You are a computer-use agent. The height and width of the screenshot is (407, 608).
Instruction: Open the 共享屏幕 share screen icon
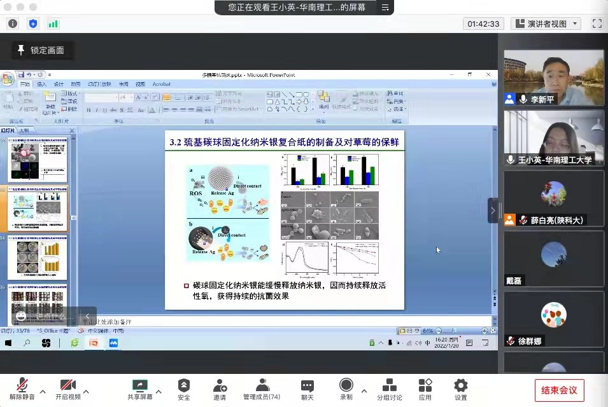coord(139,385)
